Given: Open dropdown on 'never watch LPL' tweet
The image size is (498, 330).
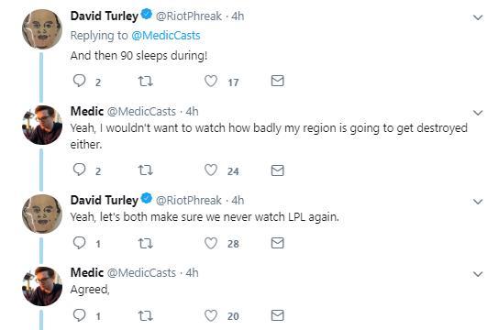Looking at the screenshot, I should click(x=478, y=202).
